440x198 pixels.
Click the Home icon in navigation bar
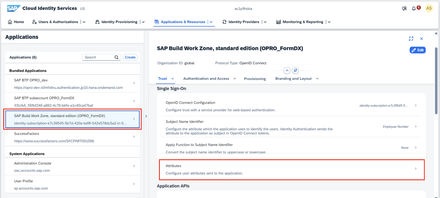pos(10,22)
